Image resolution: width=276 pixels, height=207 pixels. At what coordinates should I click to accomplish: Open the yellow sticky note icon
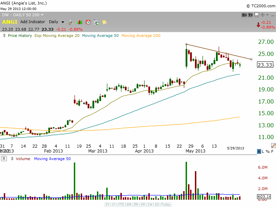105,22
